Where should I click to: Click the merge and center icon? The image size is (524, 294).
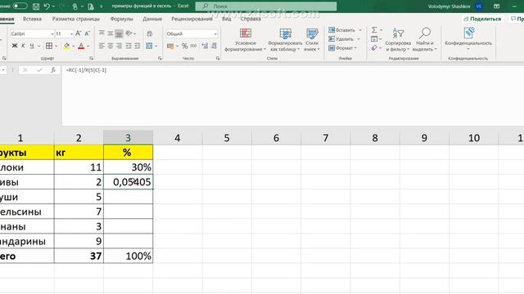149,46
